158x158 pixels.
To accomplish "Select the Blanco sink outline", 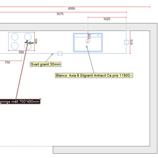I will [88, 42].
